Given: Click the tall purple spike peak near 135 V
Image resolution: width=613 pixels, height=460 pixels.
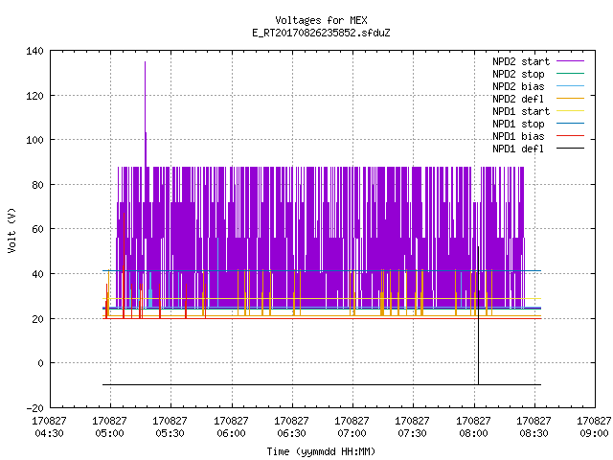Looking at the screenshot, I should [145, 62].
